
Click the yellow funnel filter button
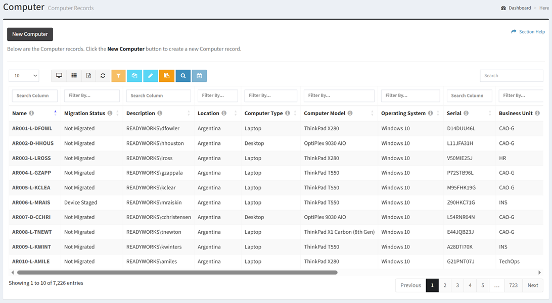tap(118, 76)
